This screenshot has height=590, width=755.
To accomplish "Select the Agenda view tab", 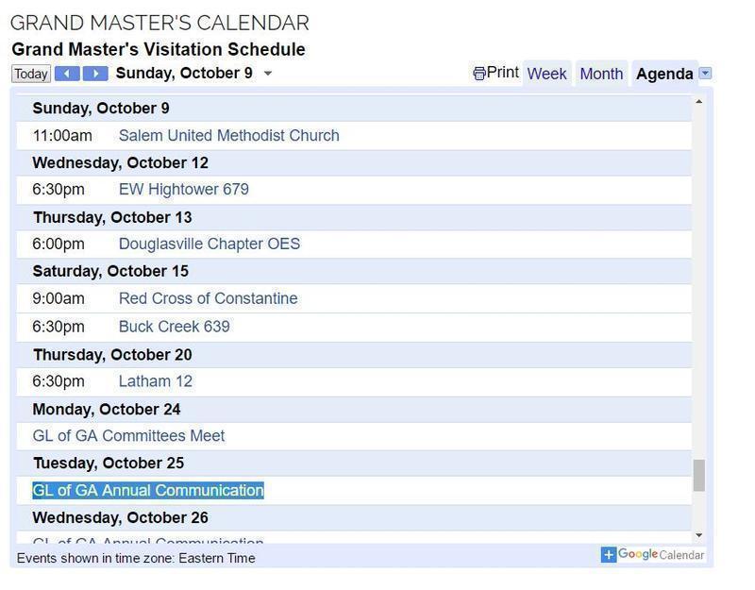I will click(x=664, y=74).
